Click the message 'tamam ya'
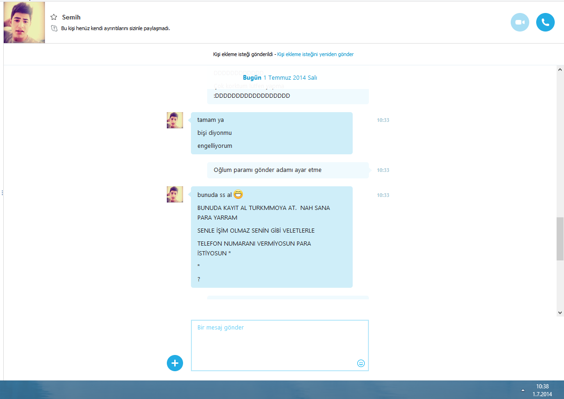The width and height of the screenshot is (564, 399). (x=210, y=120)
